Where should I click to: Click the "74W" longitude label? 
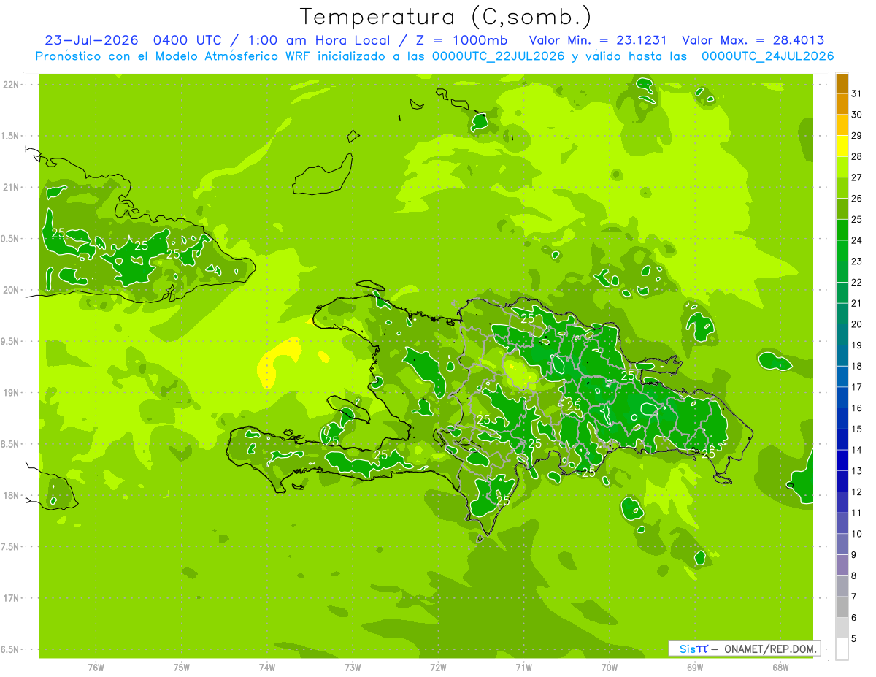pos(267,667)
